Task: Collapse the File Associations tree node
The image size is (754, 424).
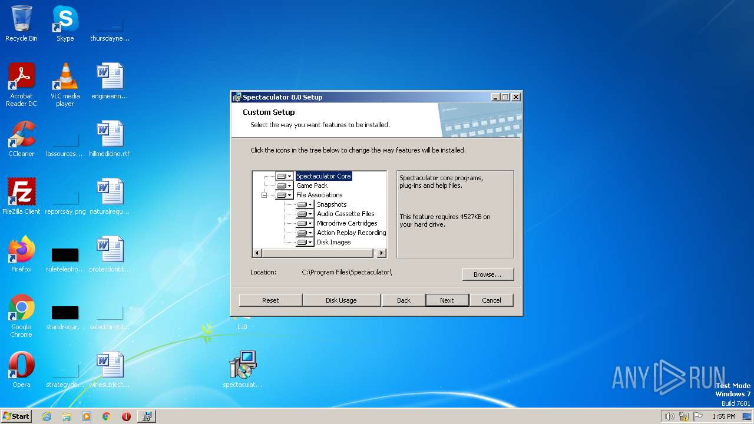Action: pyautogui.click(x=264, y=195)
